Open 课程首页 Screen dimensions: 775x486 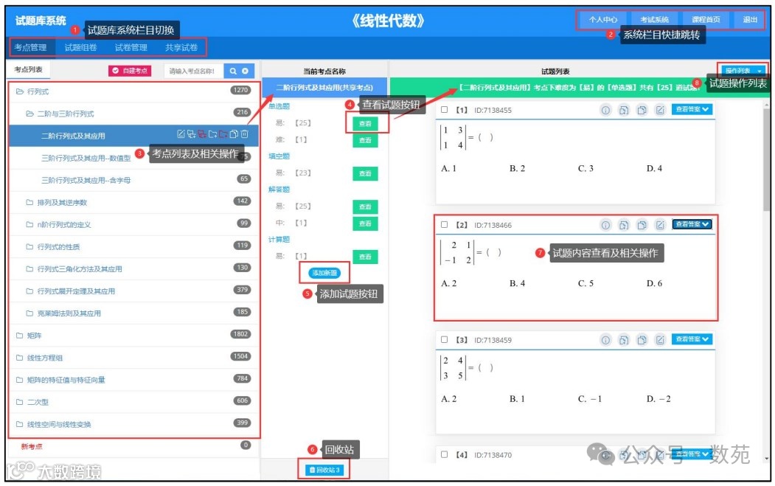pyautogui.click(x=706, y=20)
